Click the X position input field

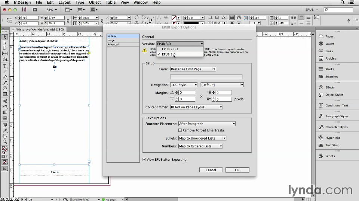click(30, 17)
